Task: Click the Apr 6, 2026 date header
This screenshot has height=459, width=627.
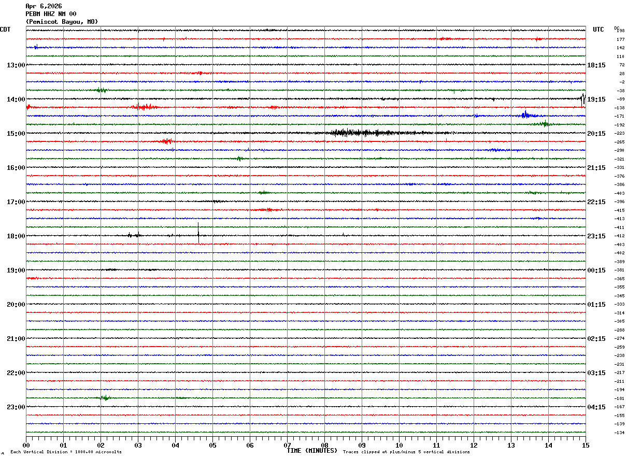Action: 42,6
